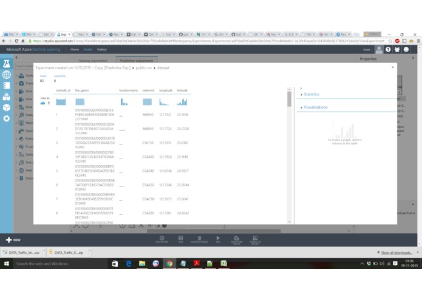Click the public.csv breadcrumb
422x300 pixels.
click(x=144, y=68)
